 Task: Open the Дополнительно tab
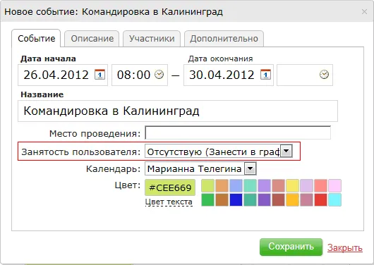coord(224,39)
